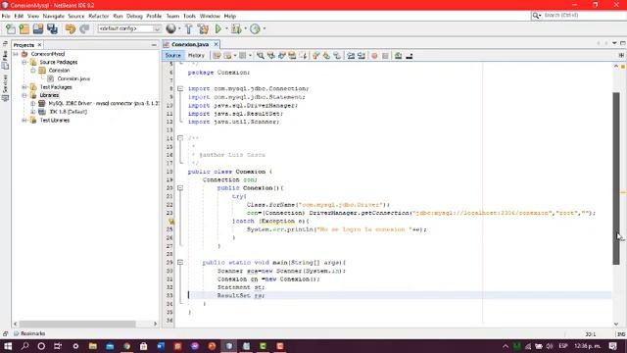Viewport: 627px width, 353px height.
Task: Switch to the History view button
Action: (196, 56)
